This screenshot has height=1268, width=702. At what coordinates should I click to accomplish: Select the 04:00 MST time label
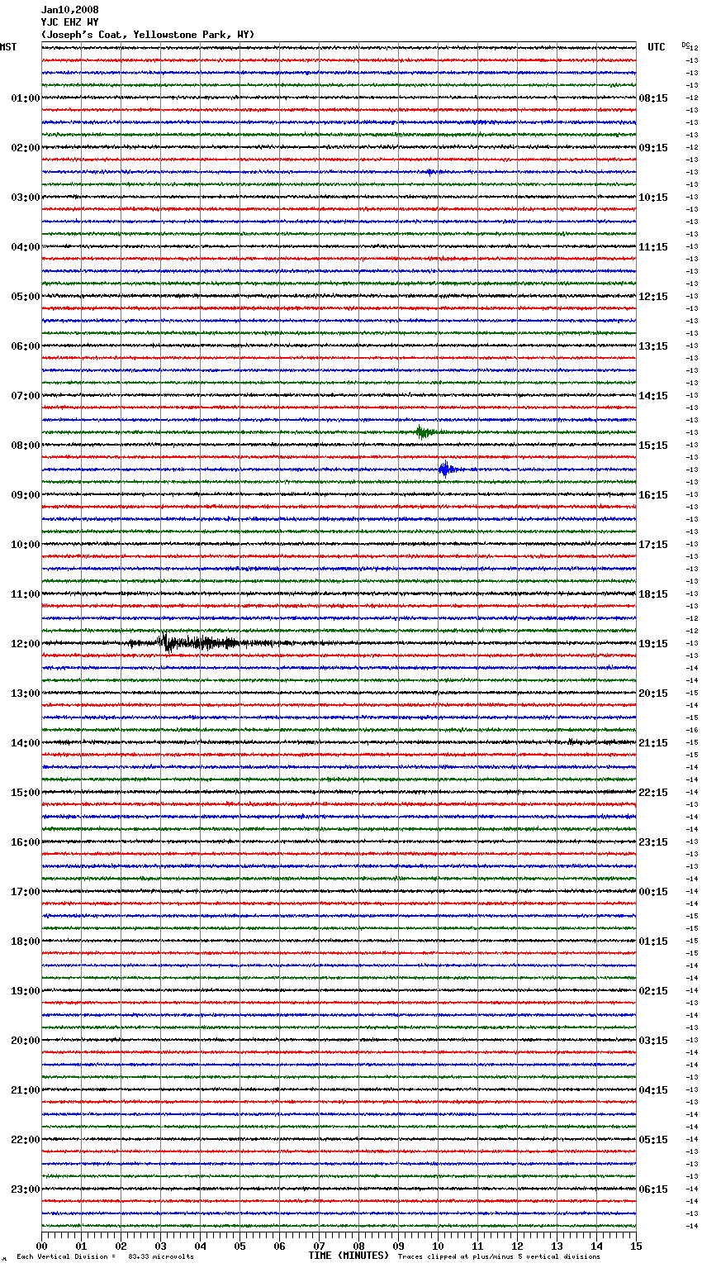point(26,247)
